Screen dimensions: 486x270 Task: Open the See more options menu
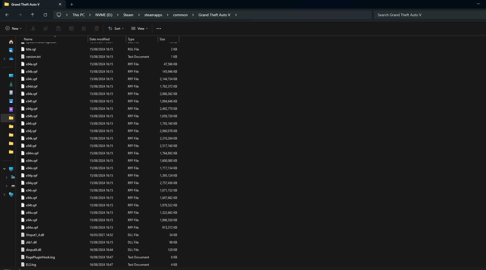click(159, 29)
